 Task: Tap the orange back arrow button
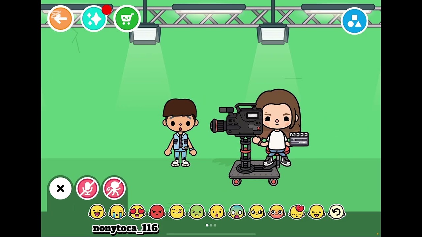60,19
